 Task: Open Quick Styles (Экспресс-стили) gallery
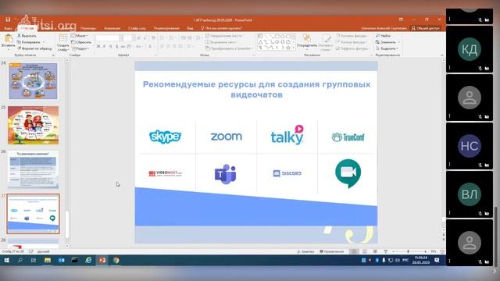pos(326,42)
